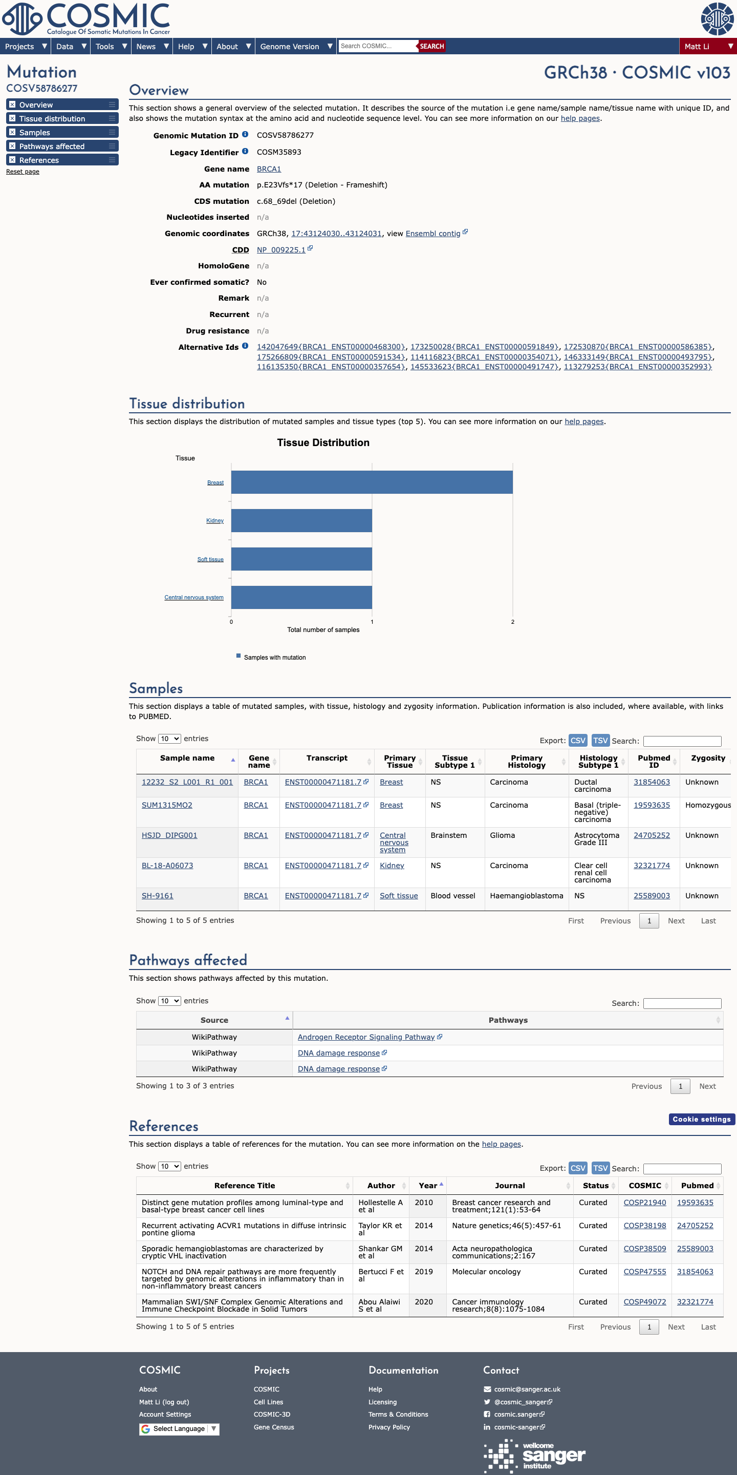
Task: Open the Matt Li user dropdown
Action: [x=708, y=47]
